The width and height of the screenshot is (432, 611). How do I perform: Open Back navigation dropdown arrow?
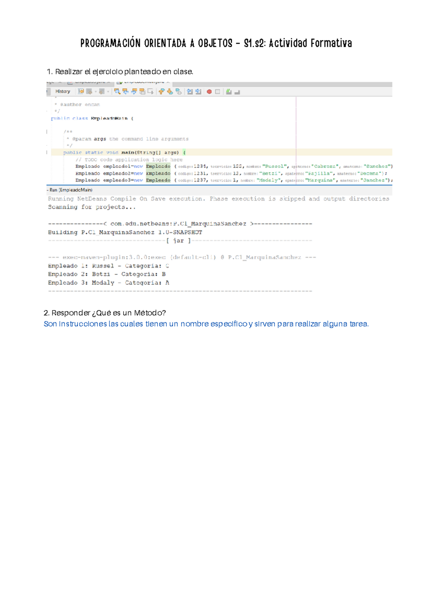pos(95,92)
